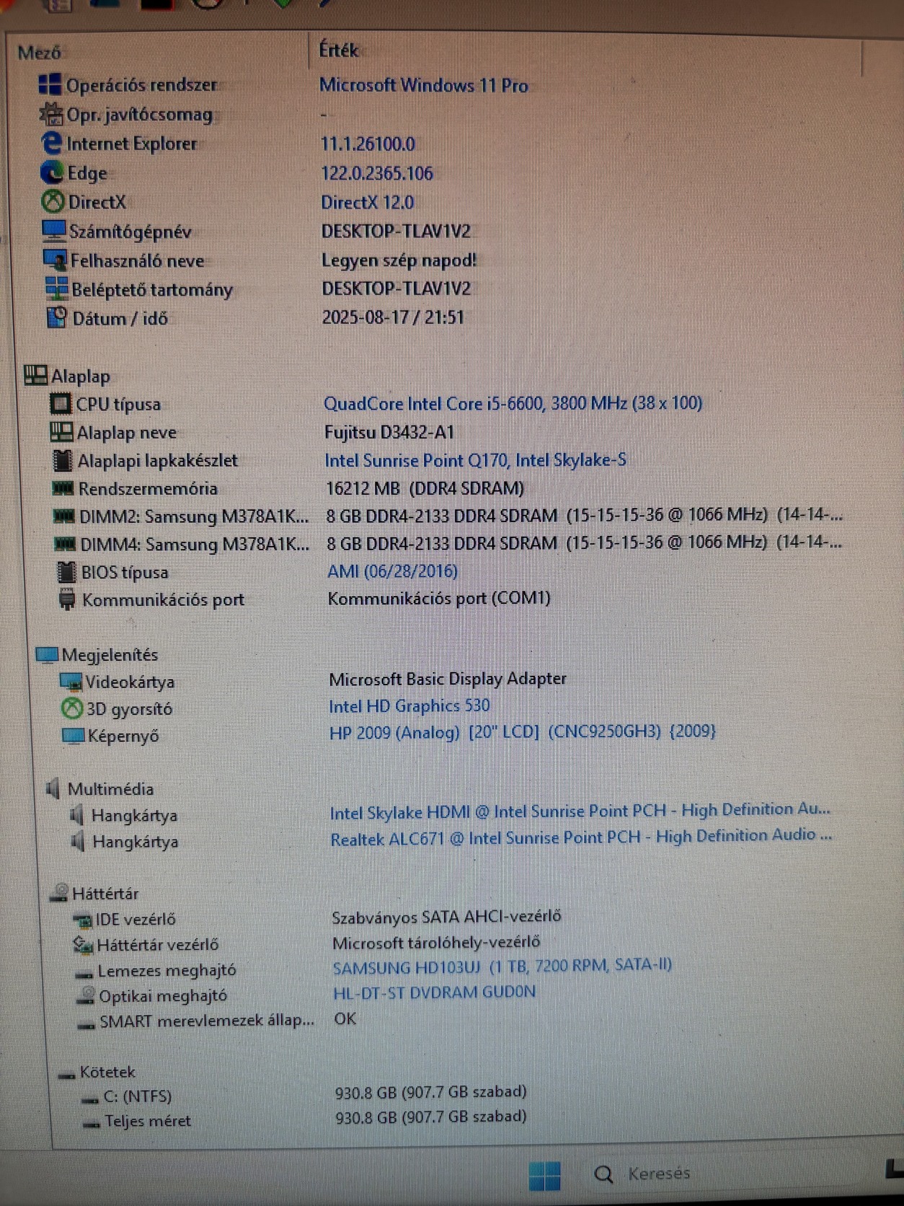The width and height of the screenshot is (904, 1206).
Task: Click the 3D gyorsító icon
Action: 72,708
